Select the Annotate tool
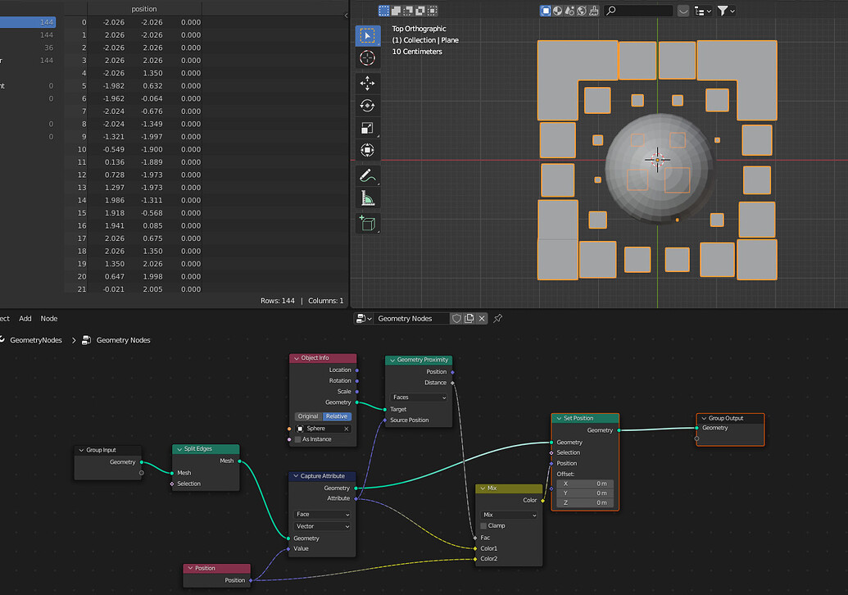Screen dimensions: 848x595 tap(367, 175)
